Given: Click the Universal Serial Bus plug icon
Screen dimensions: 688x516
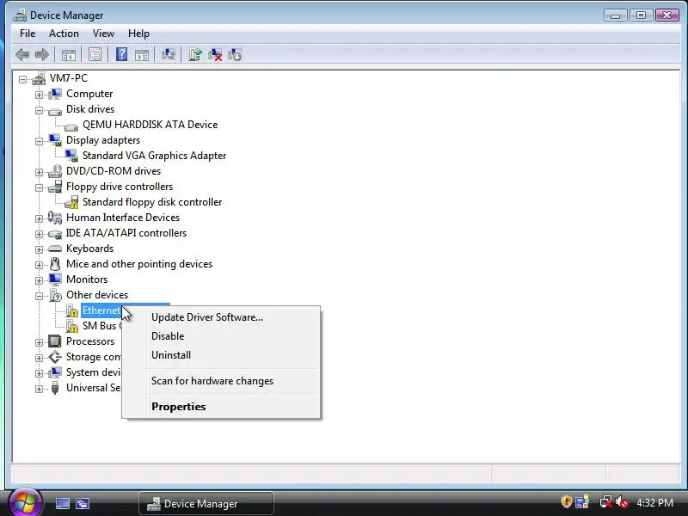Looking at the screenshot, I should click(x=55, y=388).
